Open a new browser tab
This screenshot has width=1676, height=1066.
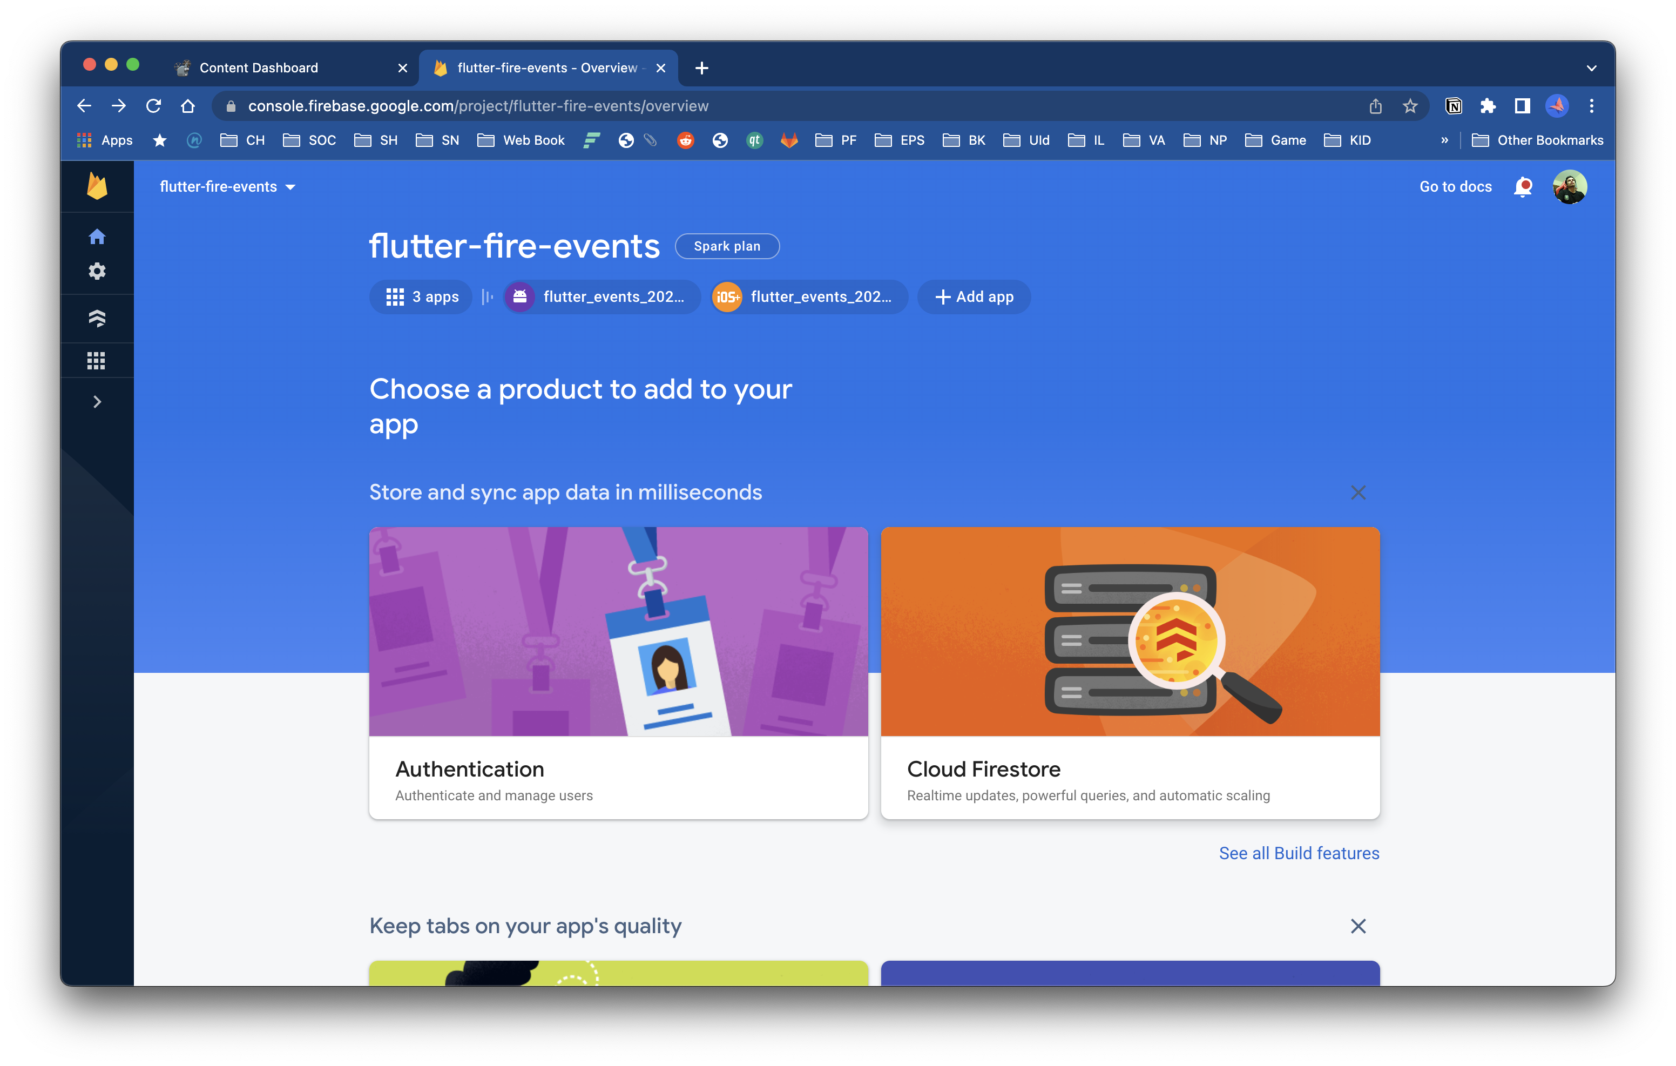pyautogui.click(x=701, y=68)
